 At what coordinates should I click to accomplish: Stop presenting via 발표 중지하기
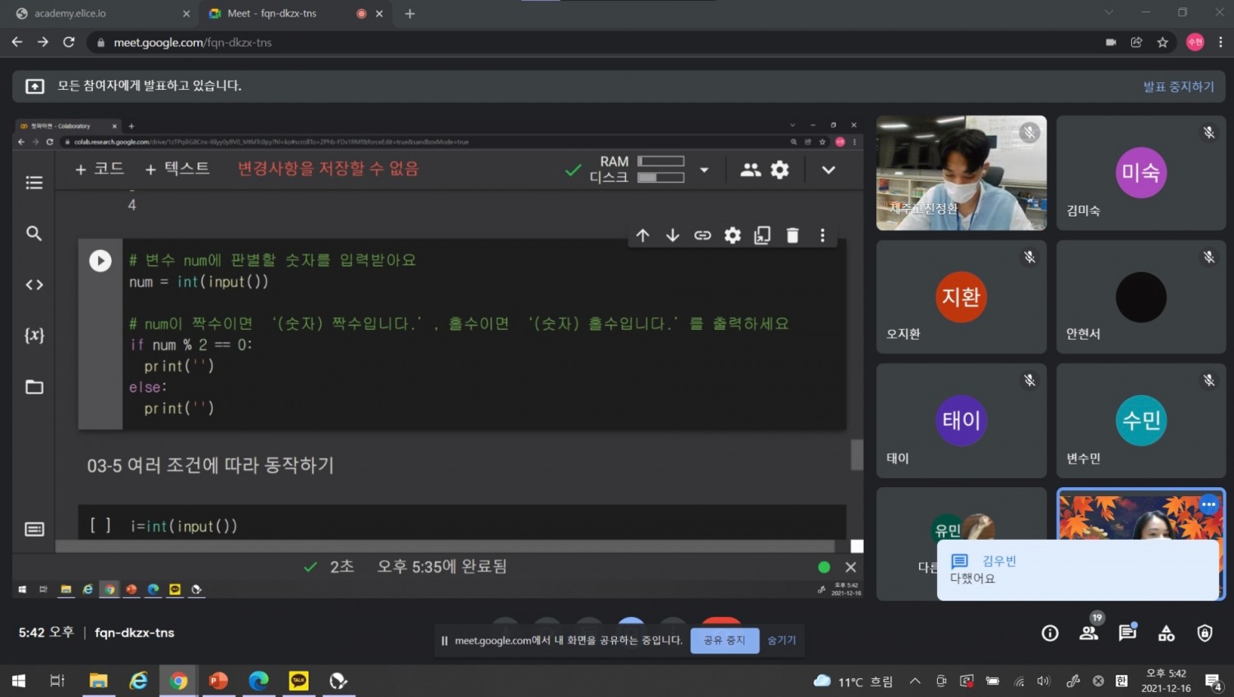point(1178,86)
